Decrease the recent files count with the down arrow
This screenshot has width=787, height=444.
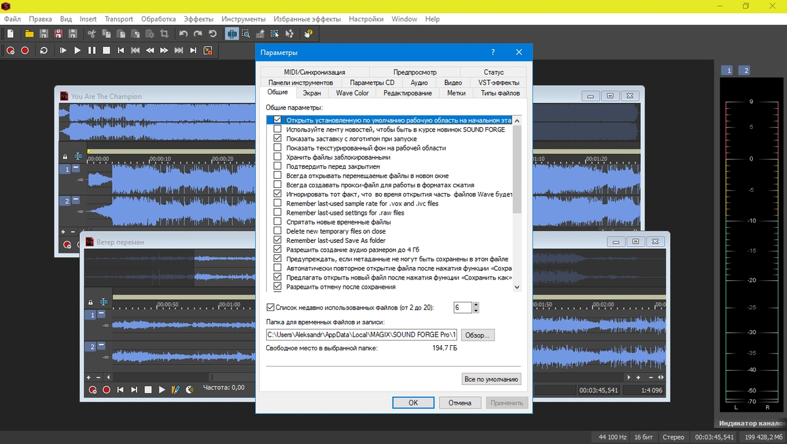476,310
